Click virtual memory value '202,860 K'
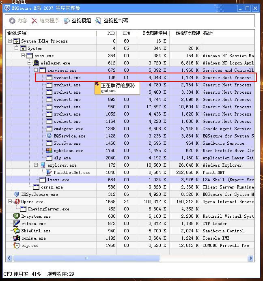The height and width of the screenshot is (281, 263). tap(188, 172)
